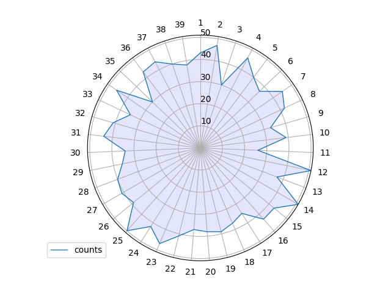Screen dimensions: 391x293
Task: Select category label 22
Action: tap(170, 269)
